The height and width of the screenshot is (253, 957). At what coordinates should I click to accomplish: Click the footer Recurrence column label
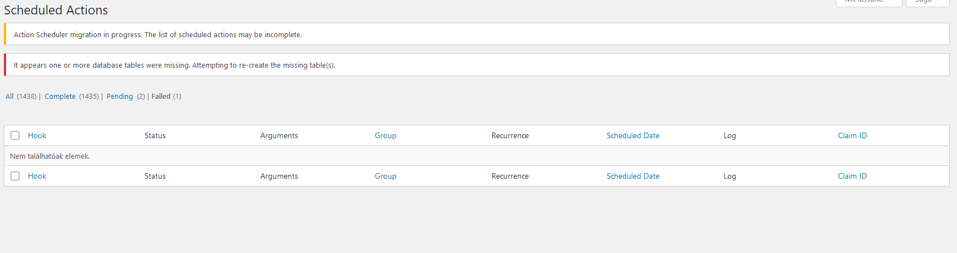[510, 176]
